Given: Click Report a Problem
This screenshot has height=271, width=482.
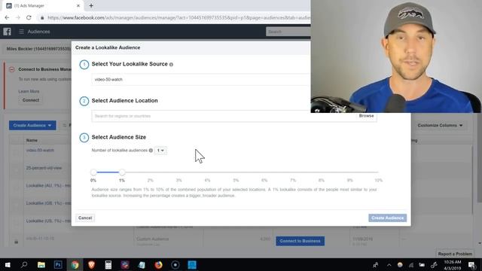Looking at the screenshot, I should (x=455, y=254).
